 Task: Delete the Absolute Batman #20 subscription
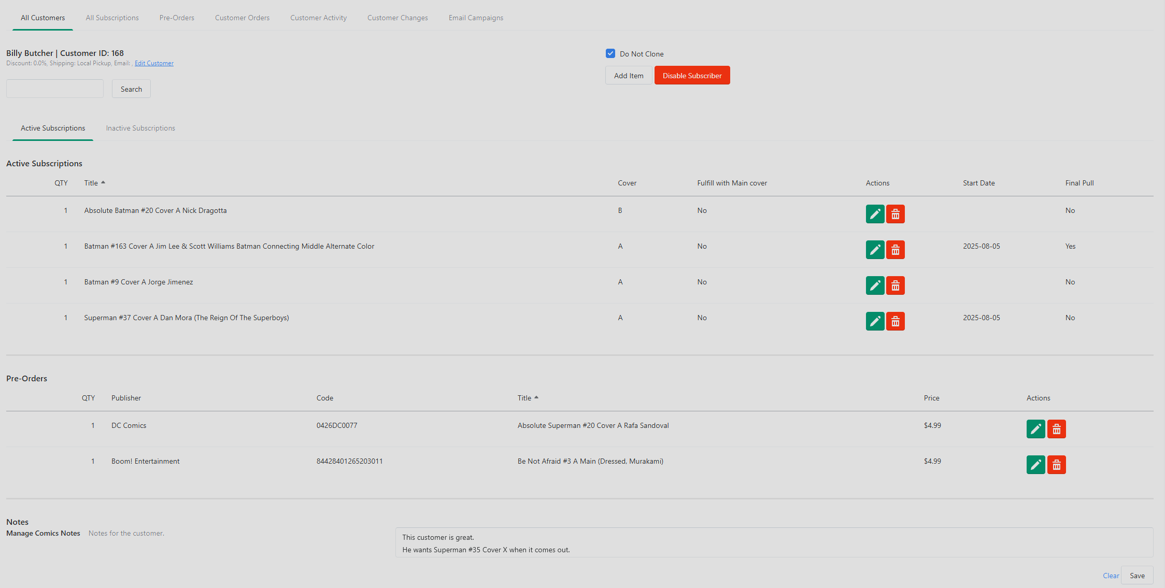tap(895, 214)
